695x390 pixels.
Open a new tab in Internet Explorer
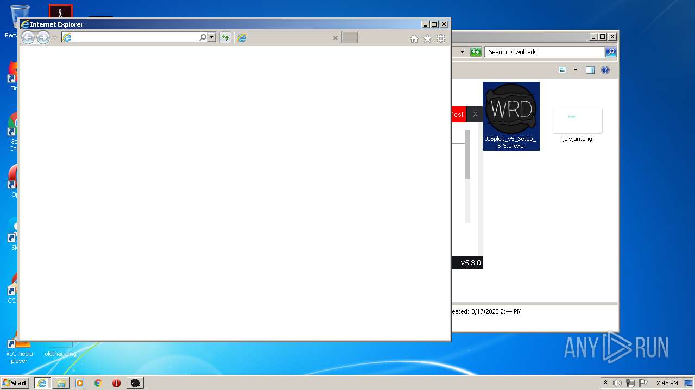point(350,37)
